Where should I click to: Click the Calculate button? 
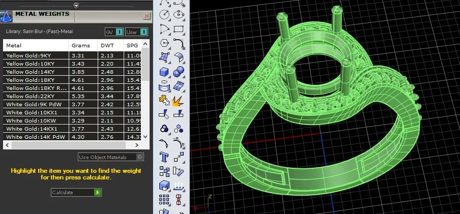coord(76,192)
